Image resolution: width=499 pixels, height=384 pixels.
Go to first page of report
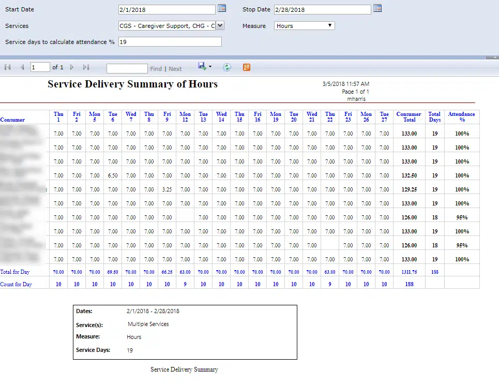coord(8,67)
